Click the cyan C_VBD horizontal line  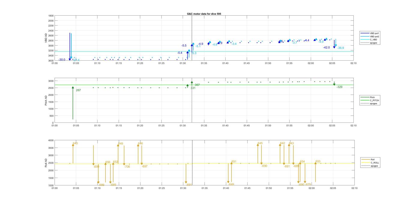(204, 51)
